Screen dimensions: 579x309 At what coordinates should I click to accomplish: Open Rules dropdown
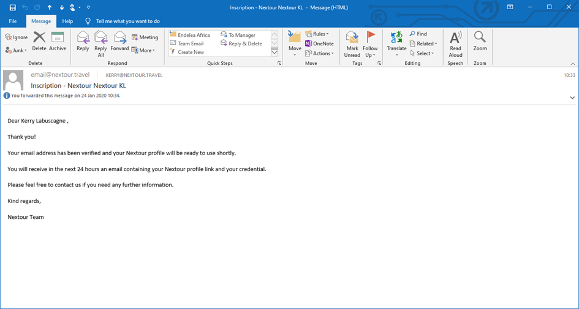point(317,34)
